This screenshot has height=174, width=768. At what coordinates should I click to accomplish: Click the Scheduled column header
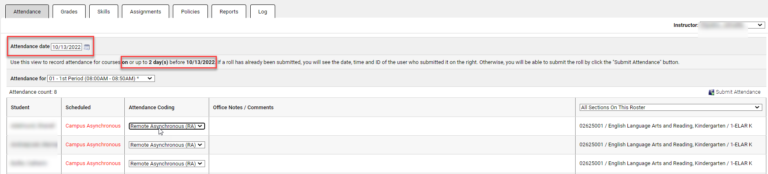[x=78, y=108]
